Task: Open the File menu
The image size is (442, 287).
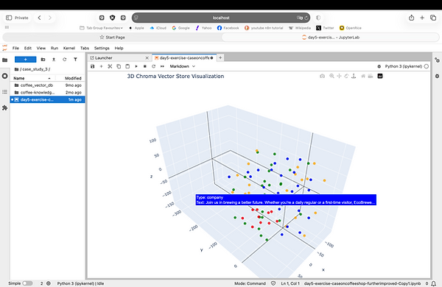Action: point(15,48)
